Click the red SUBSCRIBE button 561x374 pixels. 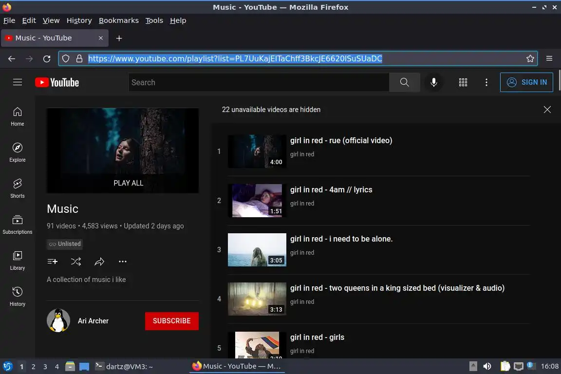[x=172, y=321]
